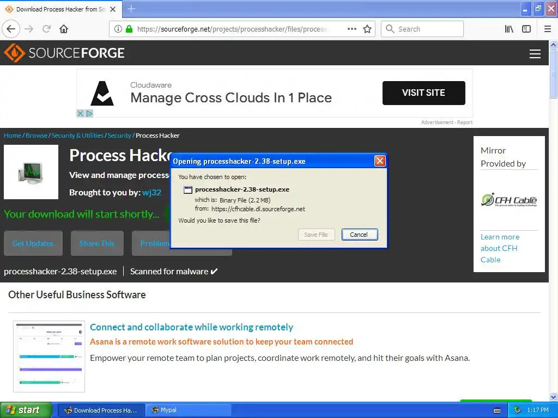
Task: Open Learn more about CFH Cable
Action: click(500, 248)
